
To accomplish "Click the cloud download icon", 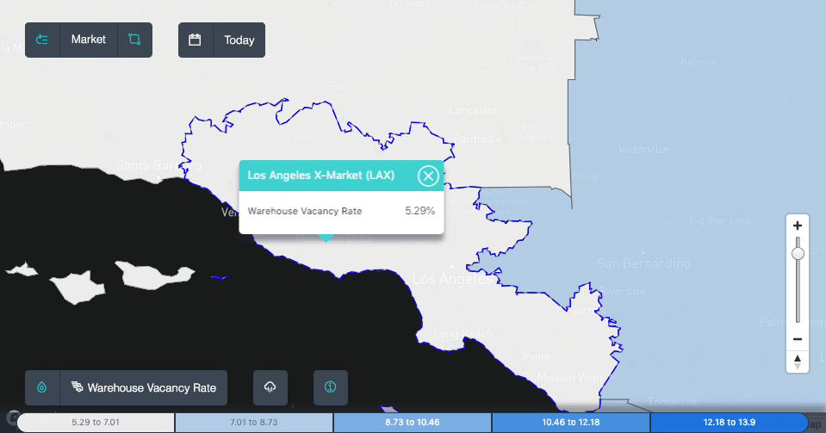I will point(270,387).
